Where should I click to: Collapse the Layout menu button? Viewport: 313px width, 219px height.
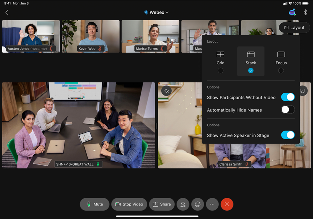[x=294, y=28]
